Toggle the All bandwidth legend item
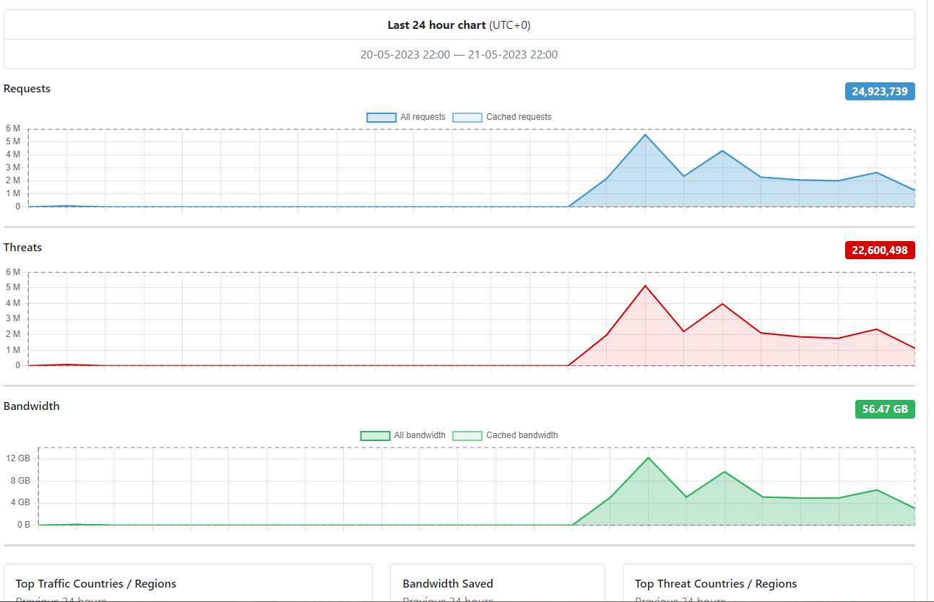 [x=403, y=435]
